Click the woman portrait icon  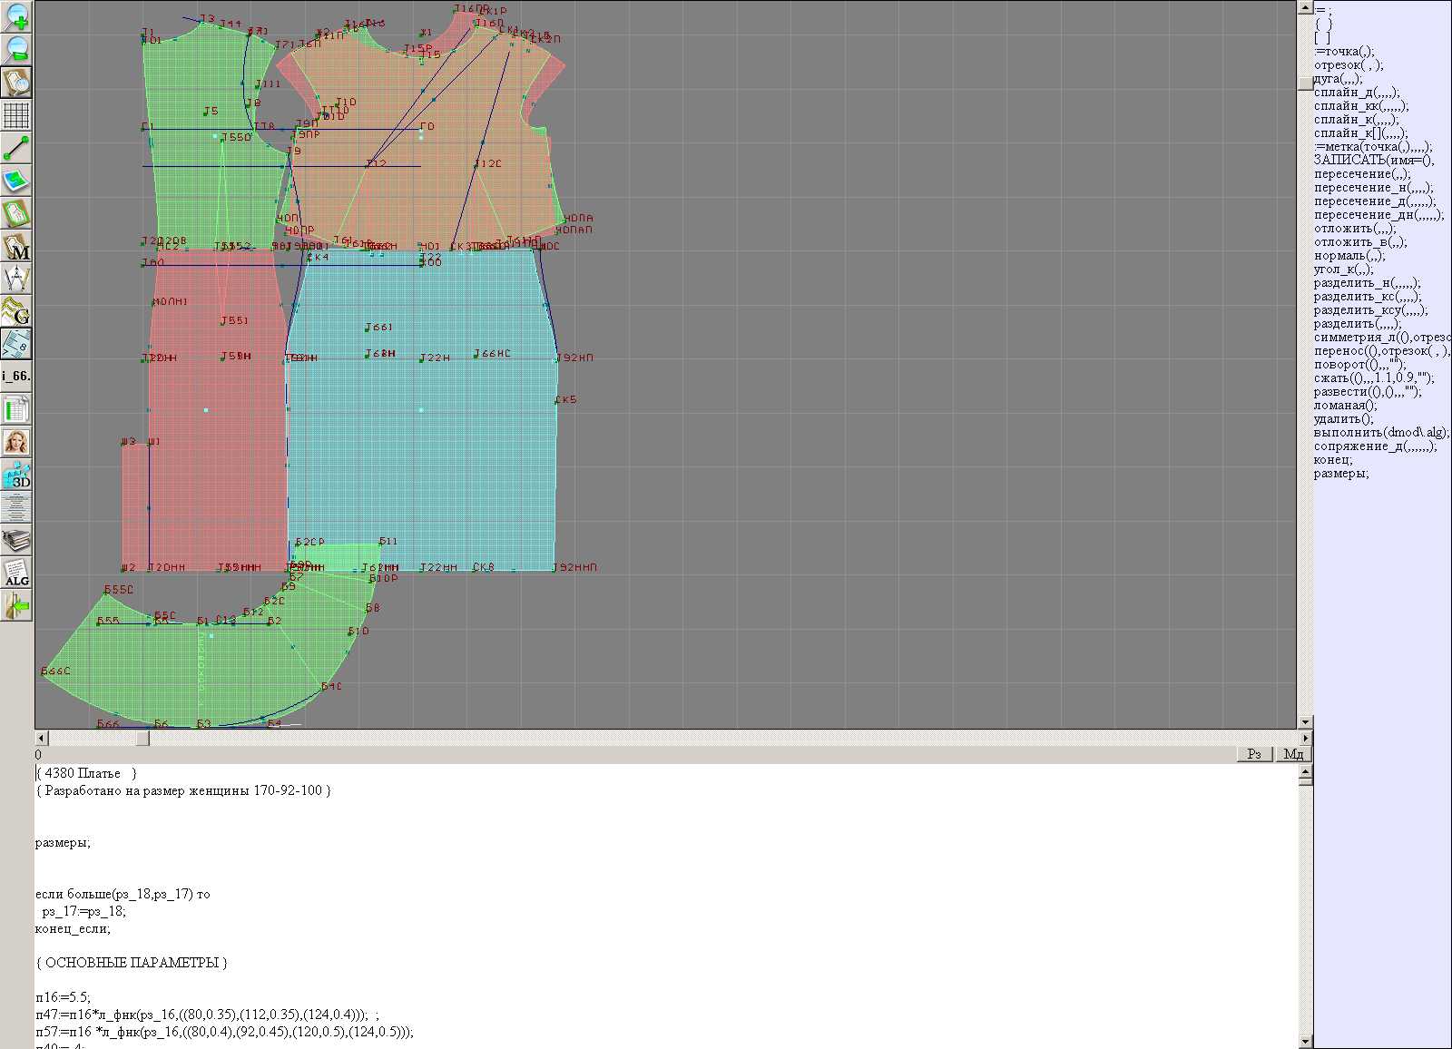(16, 443)
